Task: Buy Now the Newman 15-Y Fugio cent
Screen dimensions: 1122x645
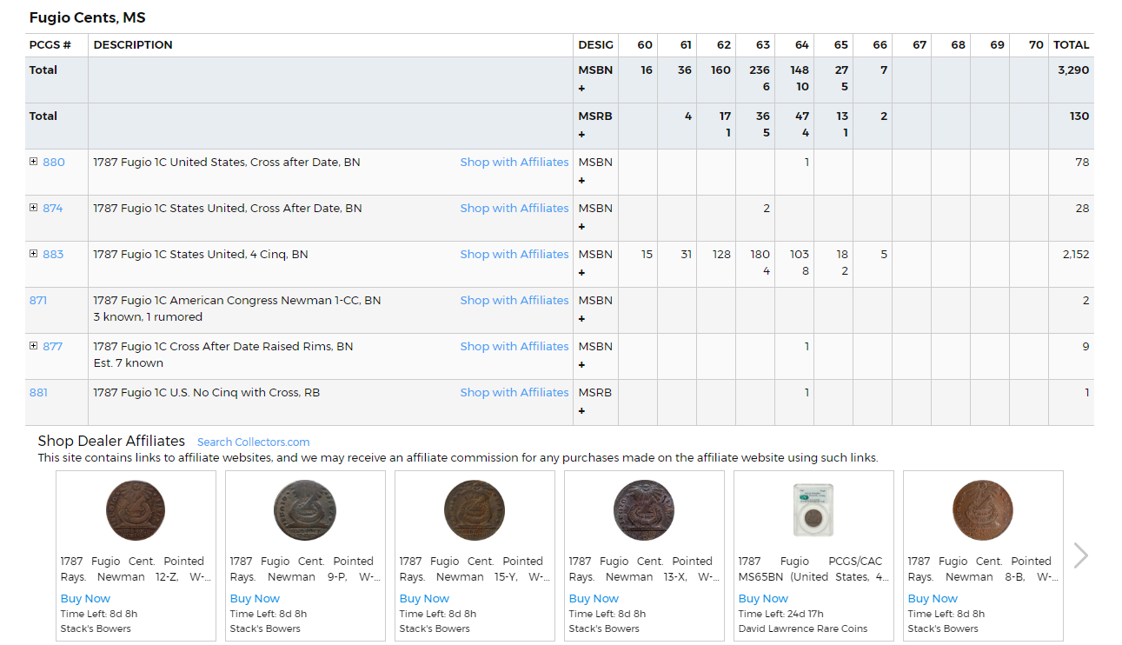Action: click(x=424, y=599)
